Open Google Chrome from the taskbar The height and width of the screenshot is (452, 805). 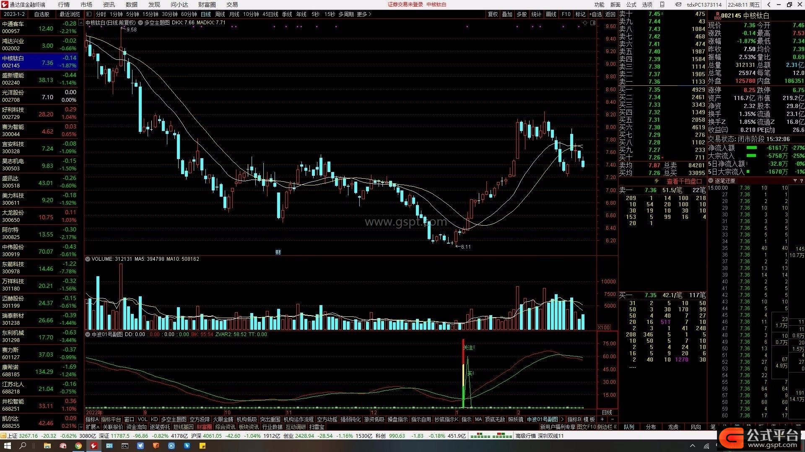[x=78, y=446]
